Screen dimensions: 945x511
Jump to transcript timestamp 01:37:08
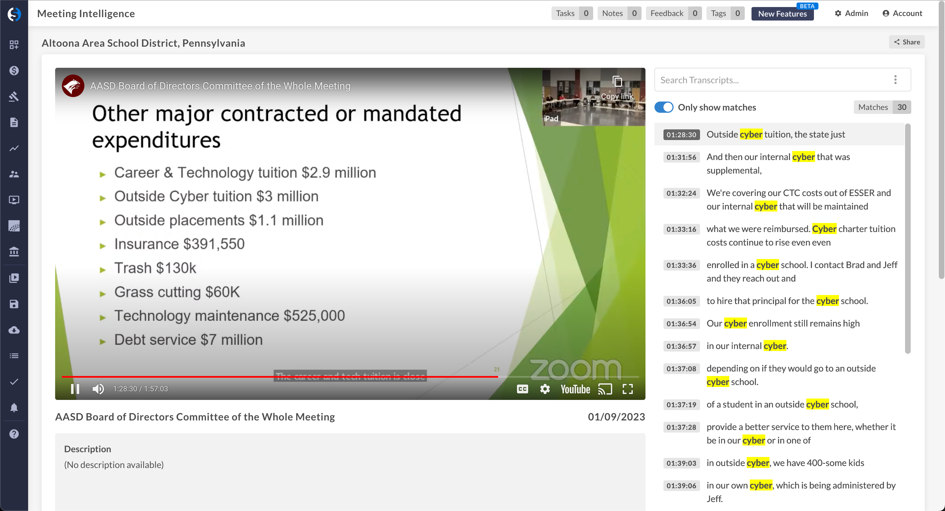(681, 368)
